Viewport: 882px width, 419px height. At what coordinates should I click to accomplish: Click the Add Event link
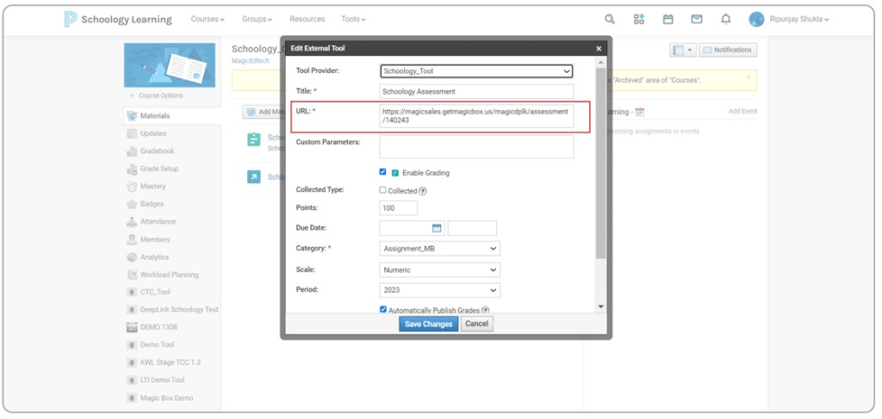click(742, 111)
